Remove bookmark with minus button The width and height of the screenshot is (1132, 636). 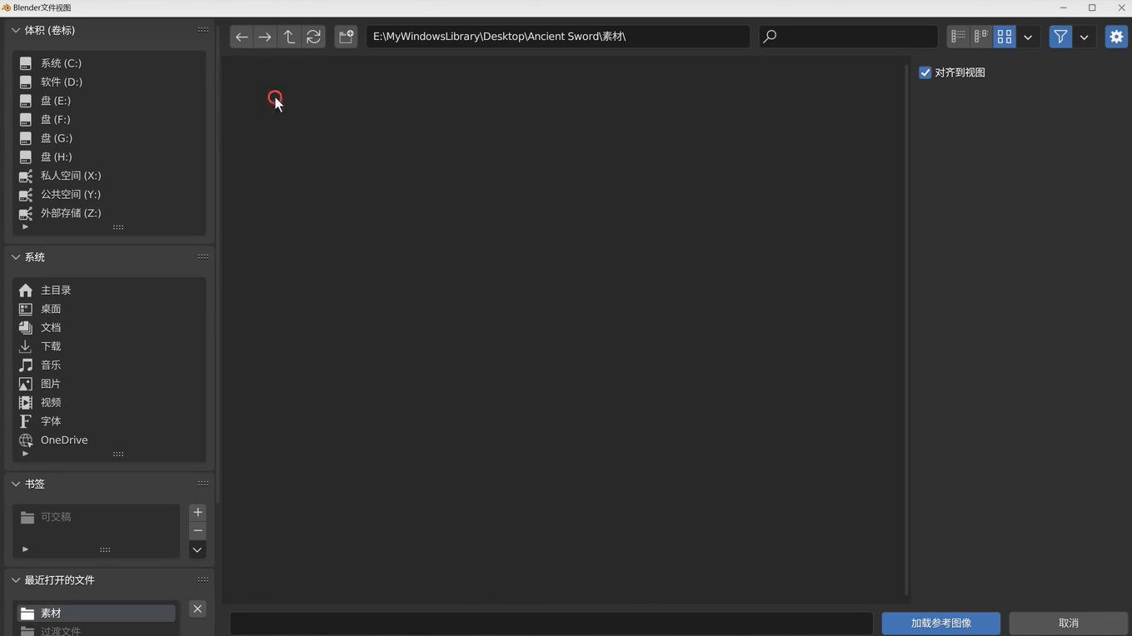tap(197, 530)
